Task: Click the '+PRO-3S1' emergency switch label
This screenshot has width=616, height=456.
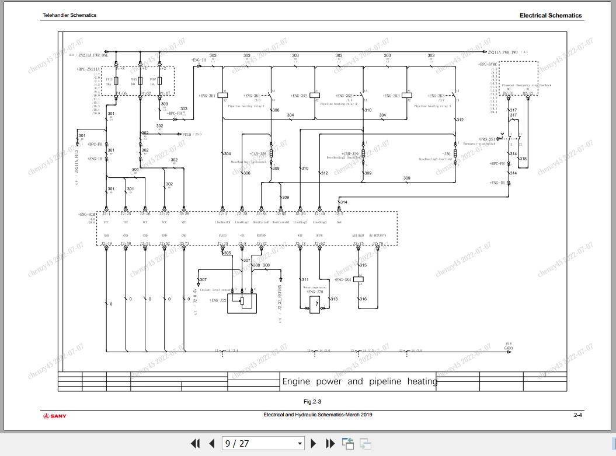Action: click(487, 139)
